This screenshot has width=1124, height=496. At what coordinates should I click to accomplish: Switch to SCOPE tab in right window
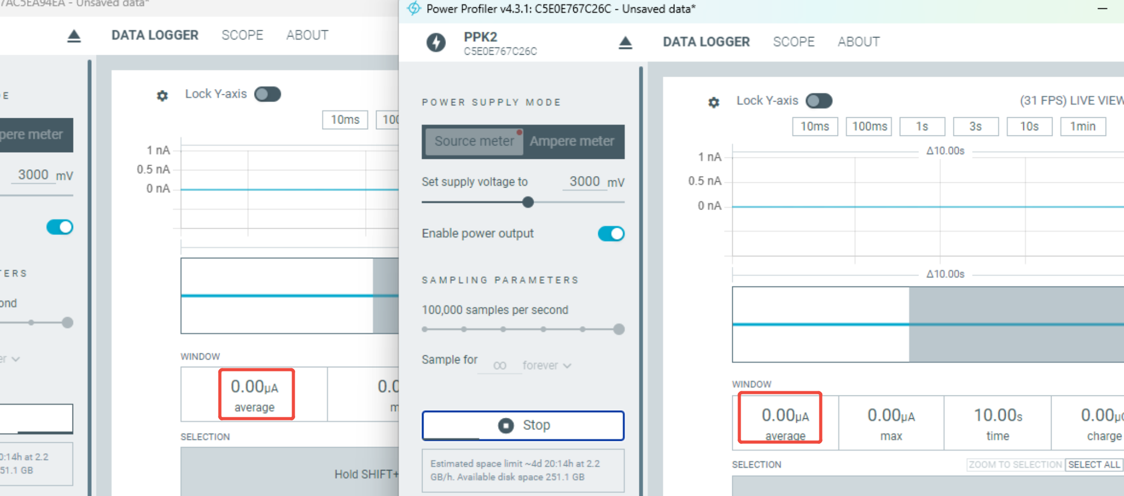coord(793,42)
